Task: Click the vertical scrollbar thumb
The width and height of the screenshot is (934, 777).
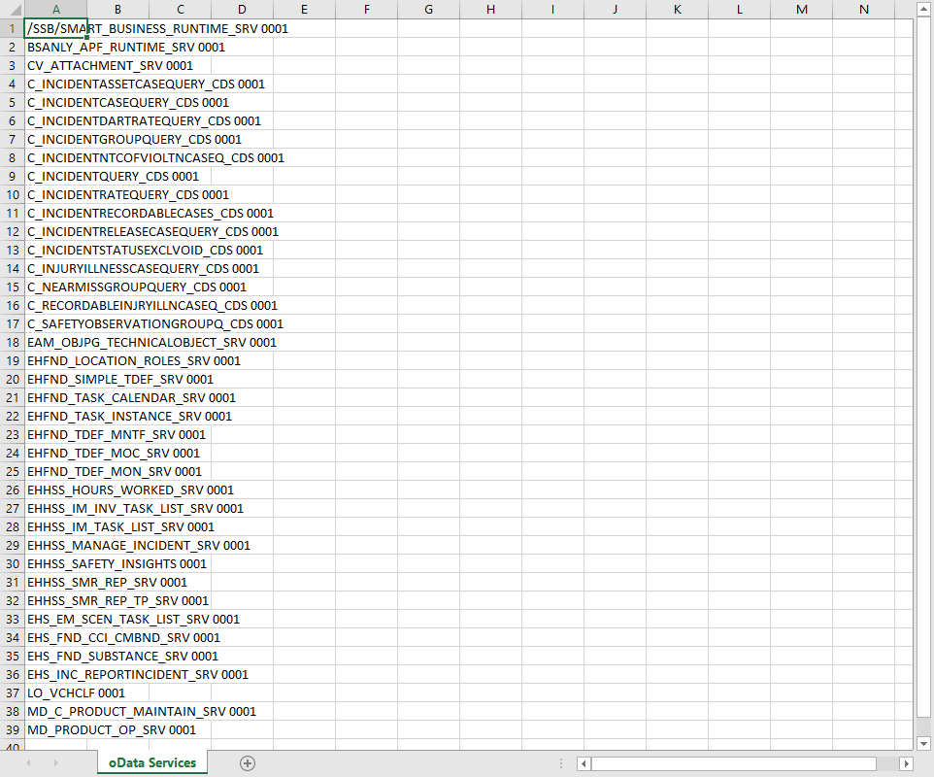Action: tap(924, 368)
